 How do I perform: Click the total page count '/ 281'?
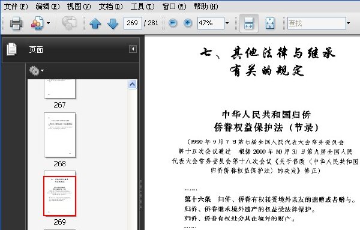[151, 23]
